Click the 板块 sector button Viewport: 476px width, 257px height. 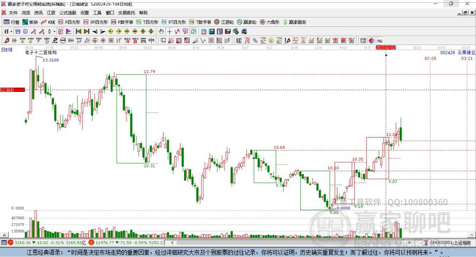click(x=30, y=22)
